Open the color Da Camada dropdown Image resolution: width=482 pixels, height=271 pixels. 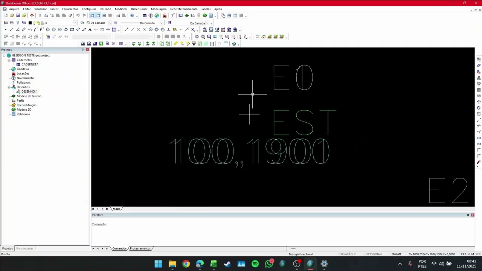(110, 23)
